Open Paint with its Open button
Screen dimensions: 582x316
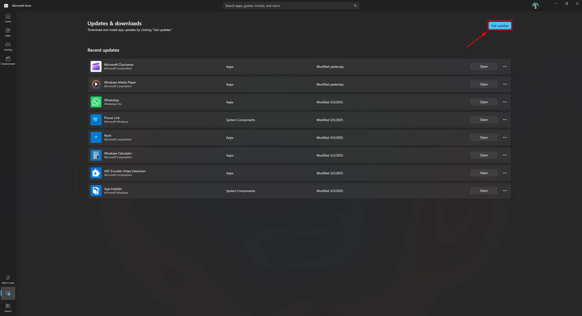[484, 137]
